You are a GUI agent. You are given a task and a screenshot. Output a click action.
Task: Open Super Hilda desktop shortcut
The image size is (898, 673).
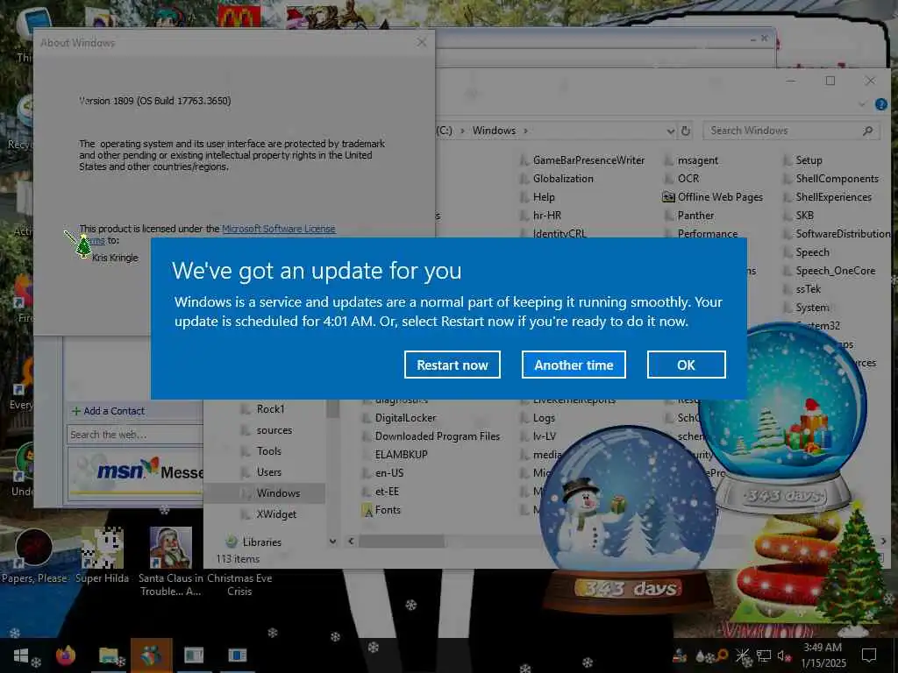(x=102, y=556)
